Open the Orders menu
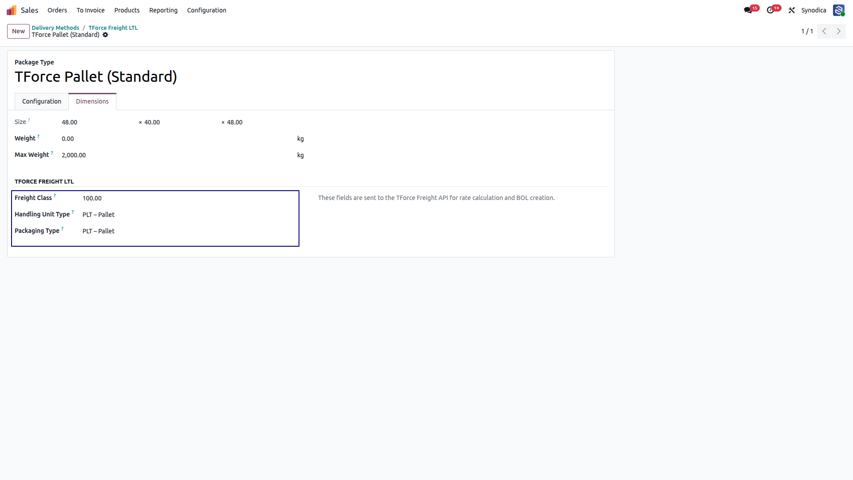Image resolution: width=853 pixels, height=480 pixels. [x=57, y=10]
